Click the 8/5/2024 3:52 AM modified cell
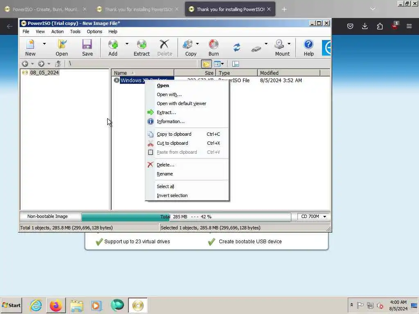419x314 pixels. (x=281, y=81)
